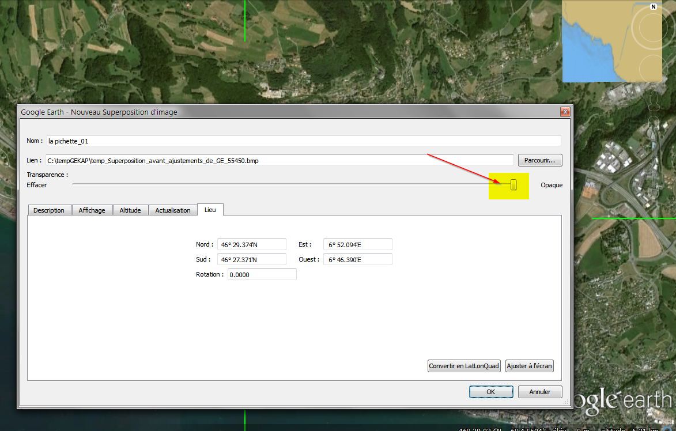
Task: Cancel with the Annuler button
Action: 540,392
